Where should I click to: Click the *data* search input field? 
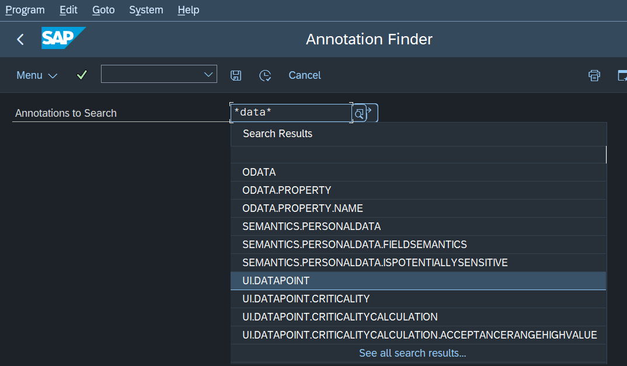click(290, 111)
